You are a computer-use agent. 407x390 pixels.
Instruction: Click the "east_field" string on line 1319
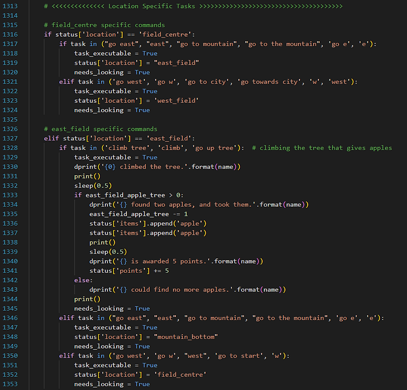[x=176, y=63]
